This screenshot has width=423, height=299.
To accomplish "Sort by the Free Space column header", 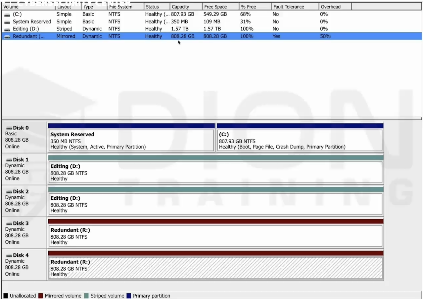I will tap(220, 7).
